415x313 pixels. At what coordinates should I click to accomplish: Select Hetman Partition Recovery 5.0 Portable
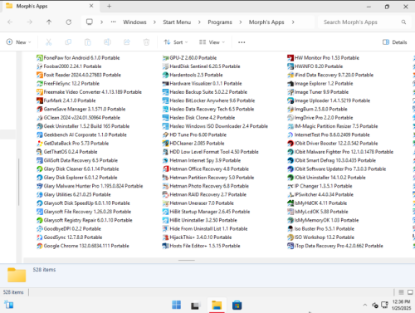tap(208, 178)
